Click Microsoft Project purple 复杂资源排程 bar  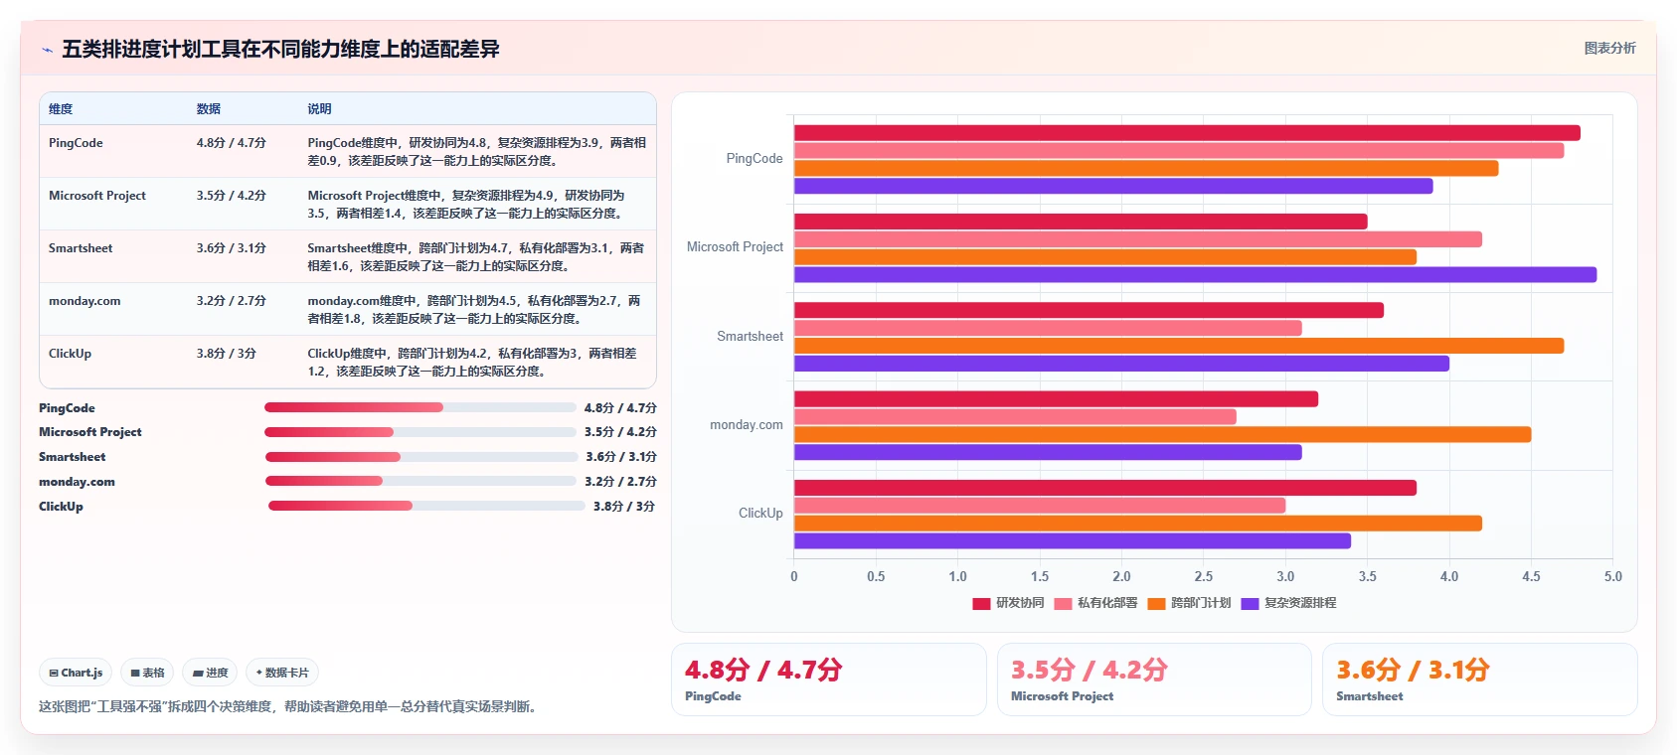click(x=1195, y=275)
